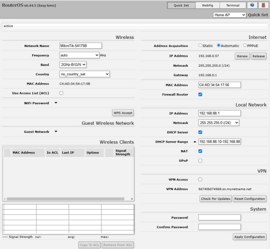
Task: Open the Terminal tab
Action: click(233, 5)
